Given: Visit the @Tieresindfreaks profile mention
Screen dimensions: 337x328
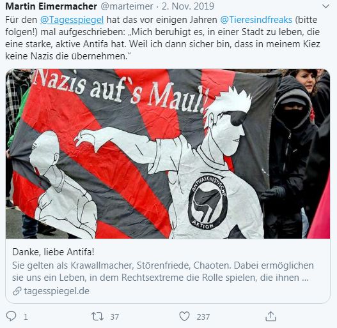Looking at the screenshot, I should pos(256,20).
